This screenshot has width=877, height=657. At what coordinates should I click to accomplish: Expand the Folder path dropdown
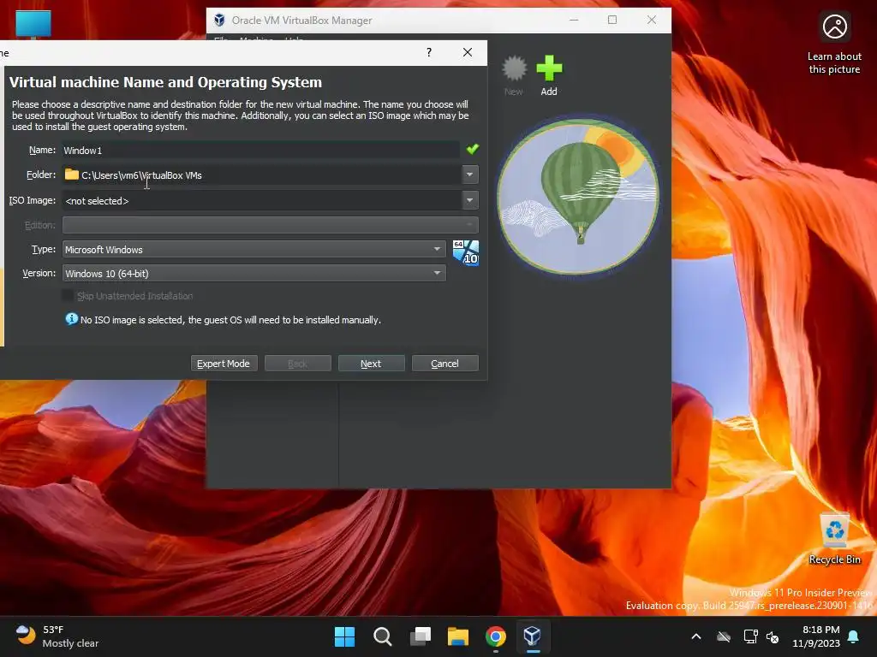click(470, 175)
